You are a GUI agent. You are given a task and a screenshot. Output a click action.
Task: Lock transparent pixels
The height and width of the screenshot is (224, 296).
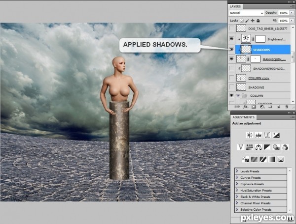241,21
